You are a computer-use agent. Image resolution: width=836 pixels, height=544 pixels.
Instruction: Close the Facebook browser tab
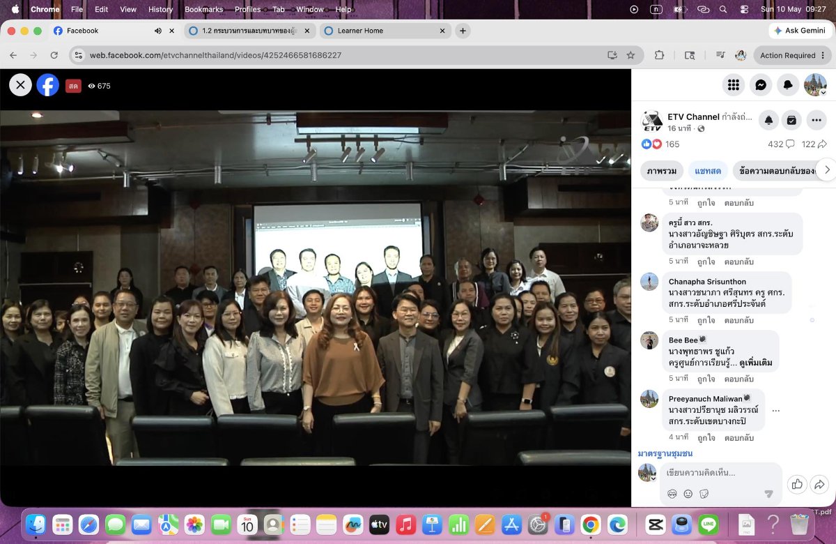tap(172, 31)
